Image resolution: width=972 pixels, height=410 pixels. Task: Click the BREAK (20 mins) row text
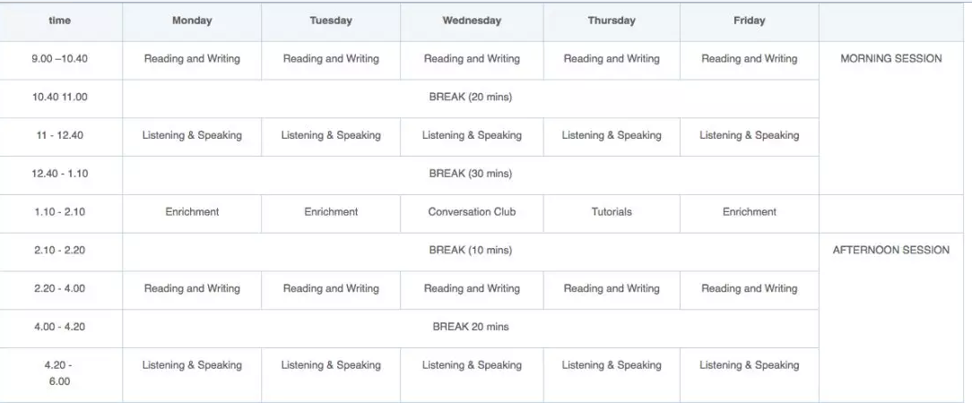[471, 98]
